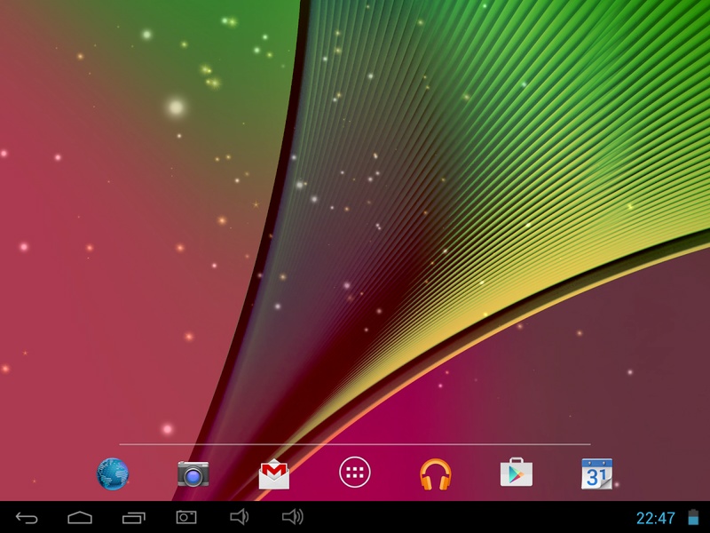Launch Play Music headphones app

pos(435,474)
